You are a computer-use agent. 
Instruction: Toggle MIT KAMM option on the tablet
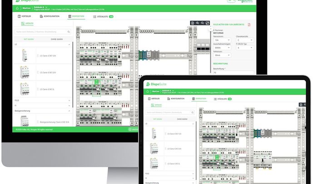158,119
